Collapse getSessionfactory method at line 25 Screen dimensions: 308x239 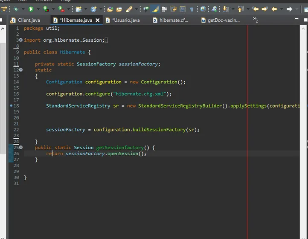20,148
